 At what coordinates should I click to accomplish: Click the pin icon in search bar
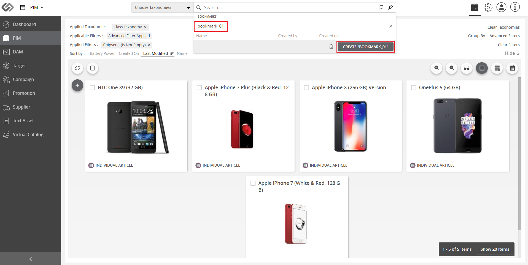coord(390,7)
